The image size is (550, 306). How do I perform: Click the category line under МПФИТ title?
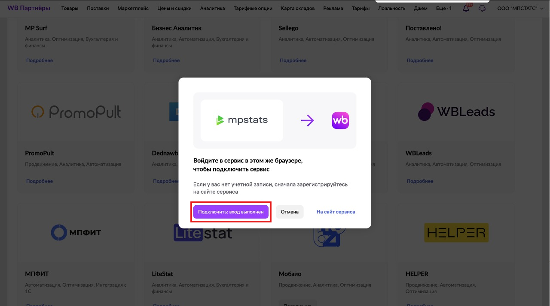point(76,288)
